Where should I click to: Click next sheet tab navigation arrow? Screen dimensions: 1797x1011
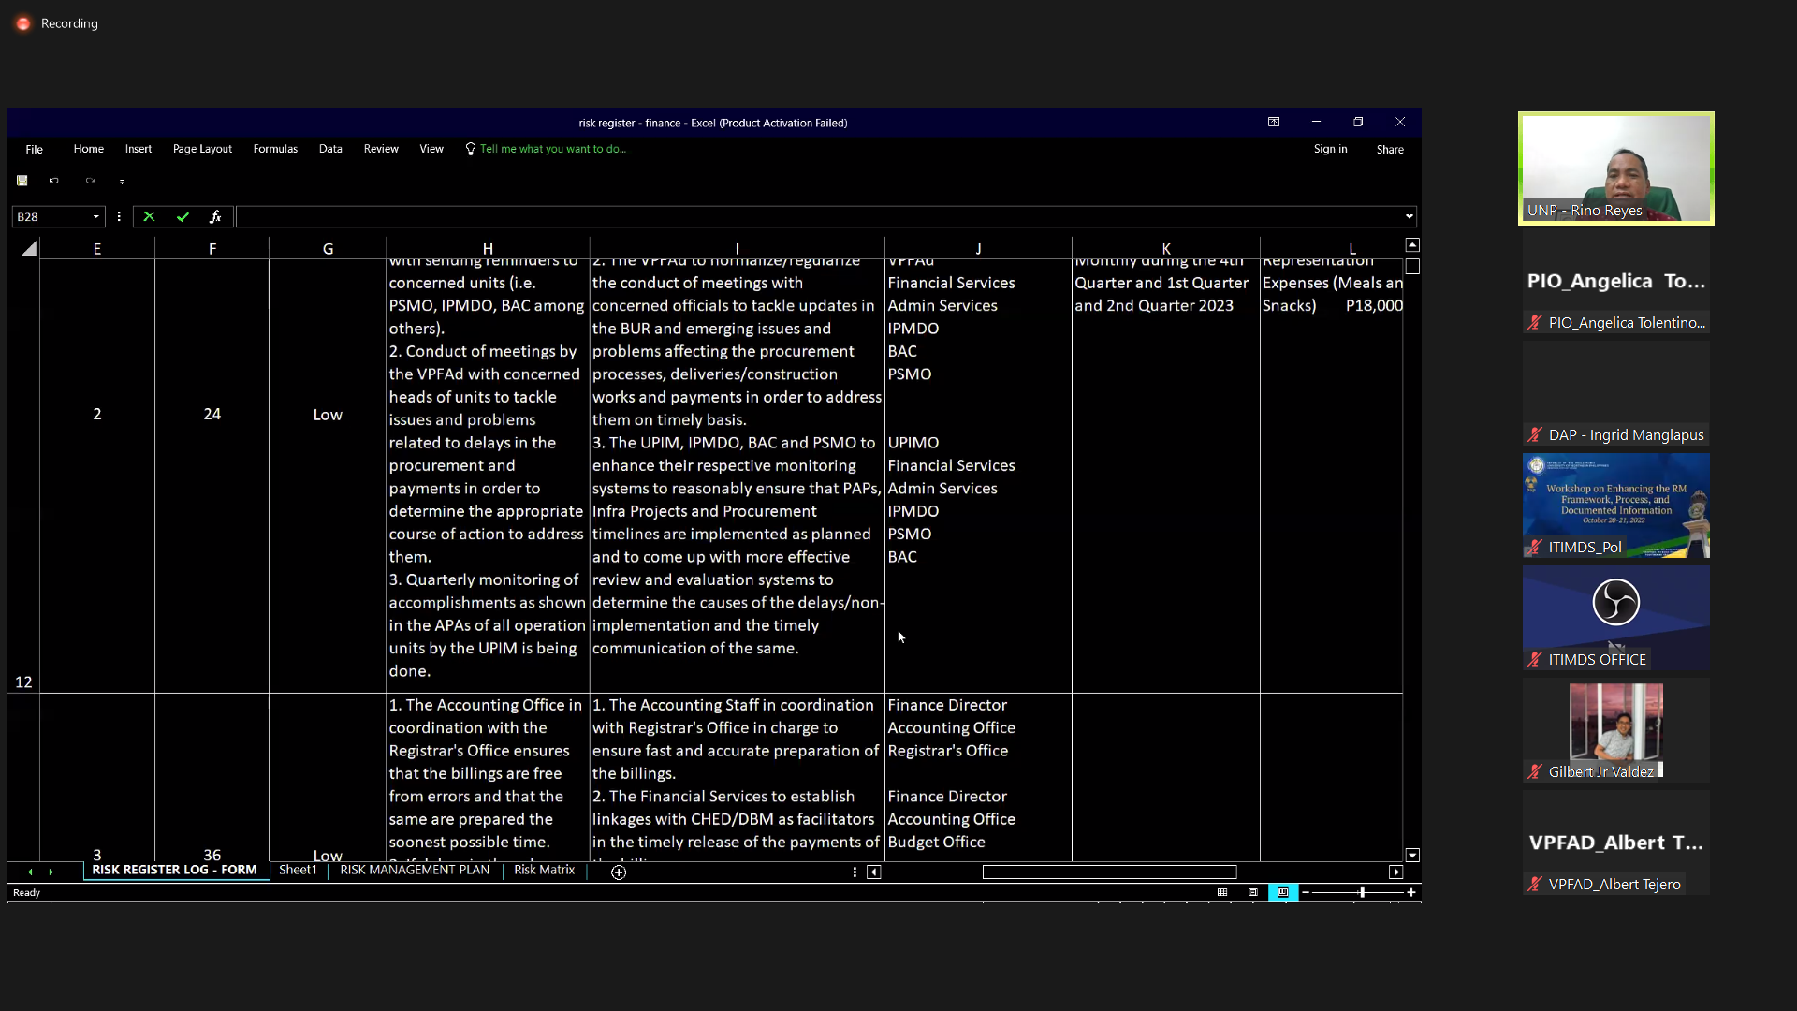51,872
